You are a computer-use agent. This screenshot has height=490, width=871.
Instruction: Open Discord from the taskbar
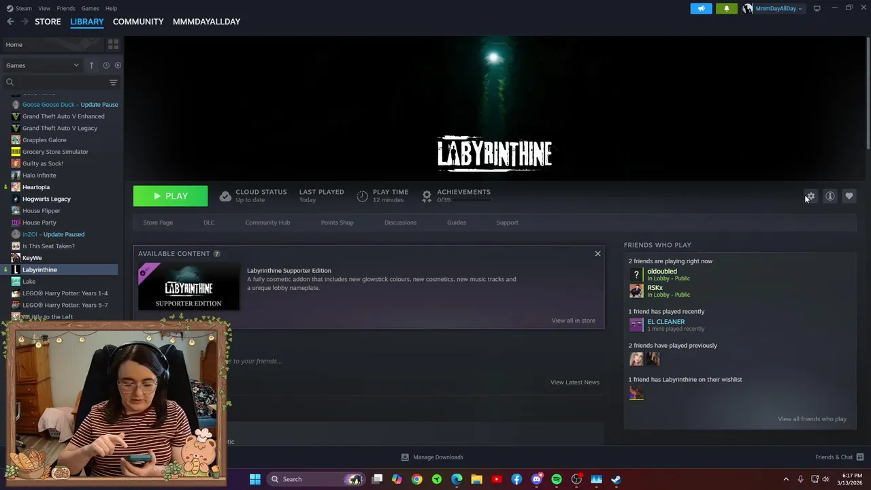click(537, 479)
